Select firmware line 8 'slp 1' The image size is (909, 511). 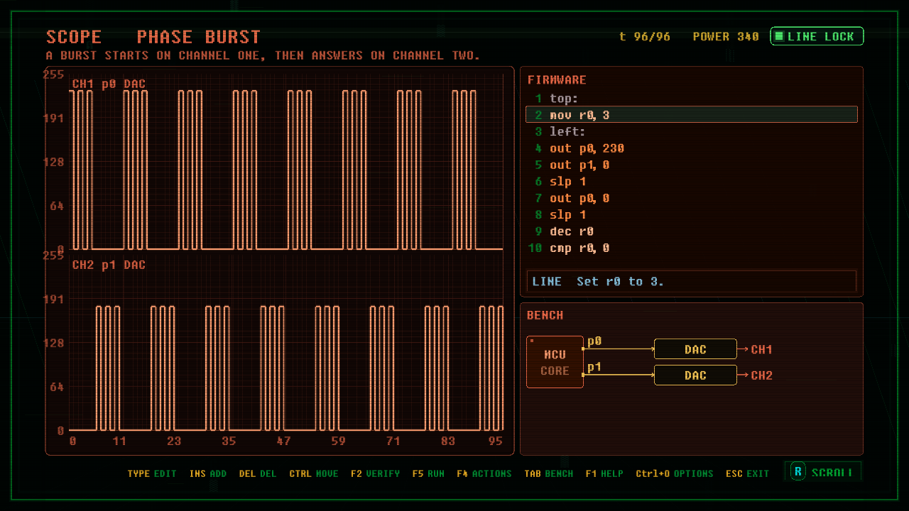[692, 215]
